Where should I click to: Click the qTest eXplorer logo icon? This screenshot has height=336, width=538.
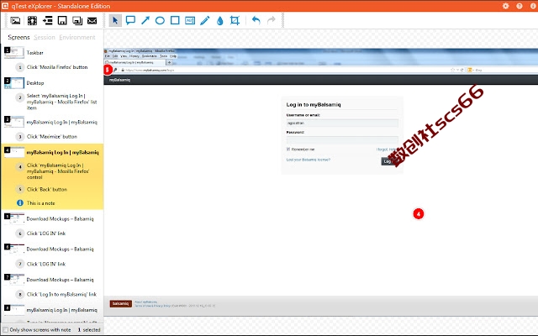click(x=5, y=6)
